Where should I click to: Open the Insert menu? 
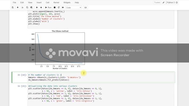pos(39,2)
